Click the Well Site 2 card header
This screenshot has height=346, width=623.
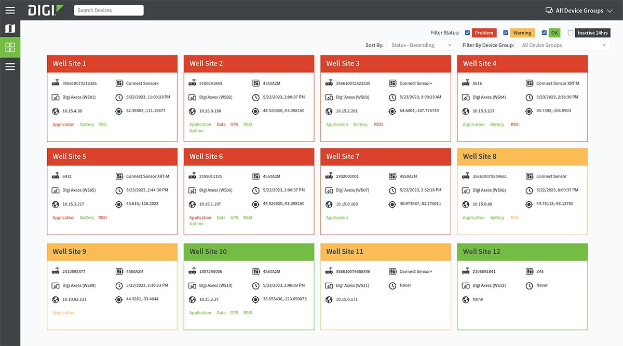coord(249,63)
